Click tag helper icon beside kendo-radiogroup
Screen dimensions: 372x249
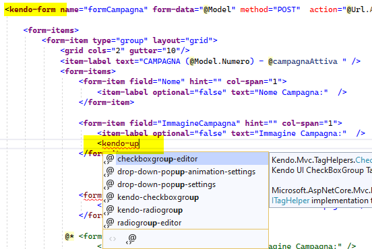pos(109,210)
